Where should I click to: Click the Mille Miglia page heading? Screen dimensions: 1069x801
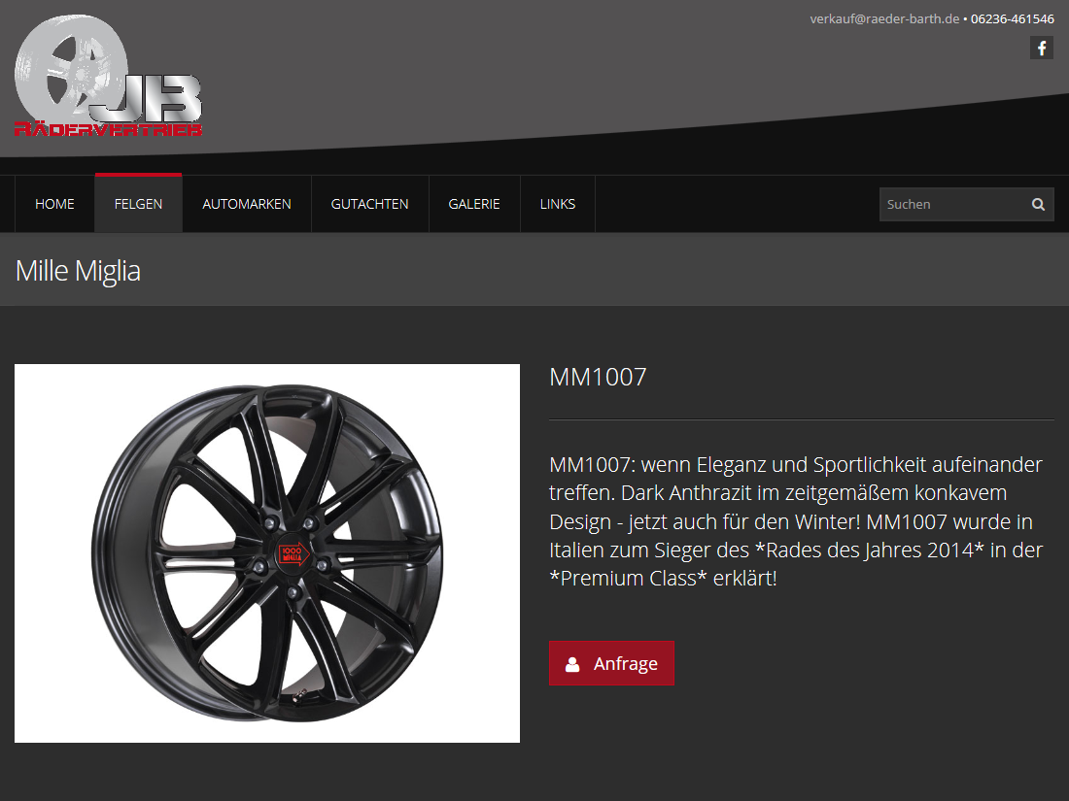(x=78, y=271)
